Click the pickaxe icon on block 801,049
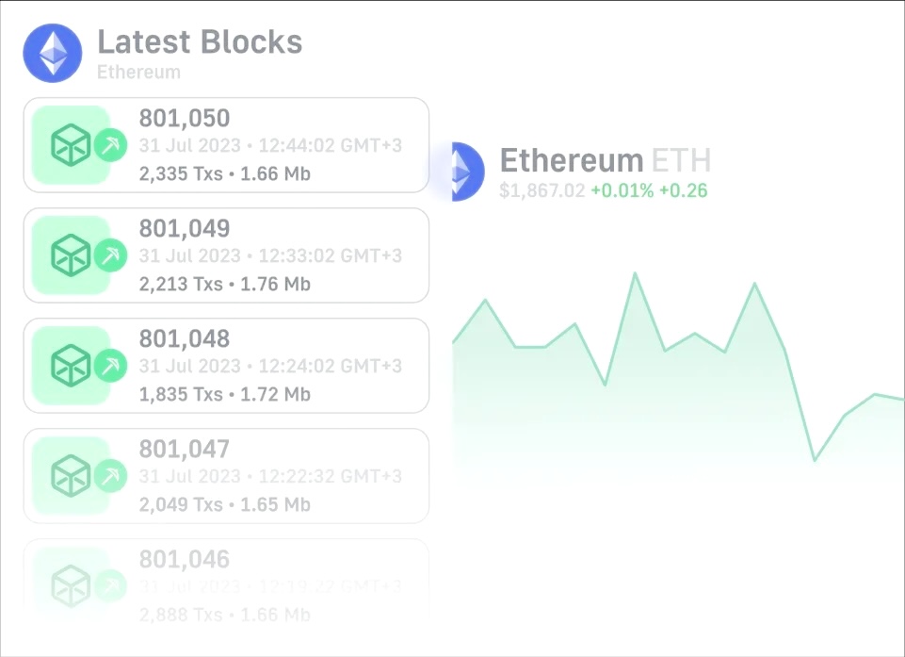 (x=110, y=256)
